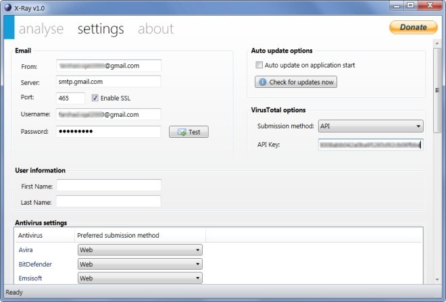Click the Donate button
Viewport: 446px width, 302px height.
coord(414,27)
